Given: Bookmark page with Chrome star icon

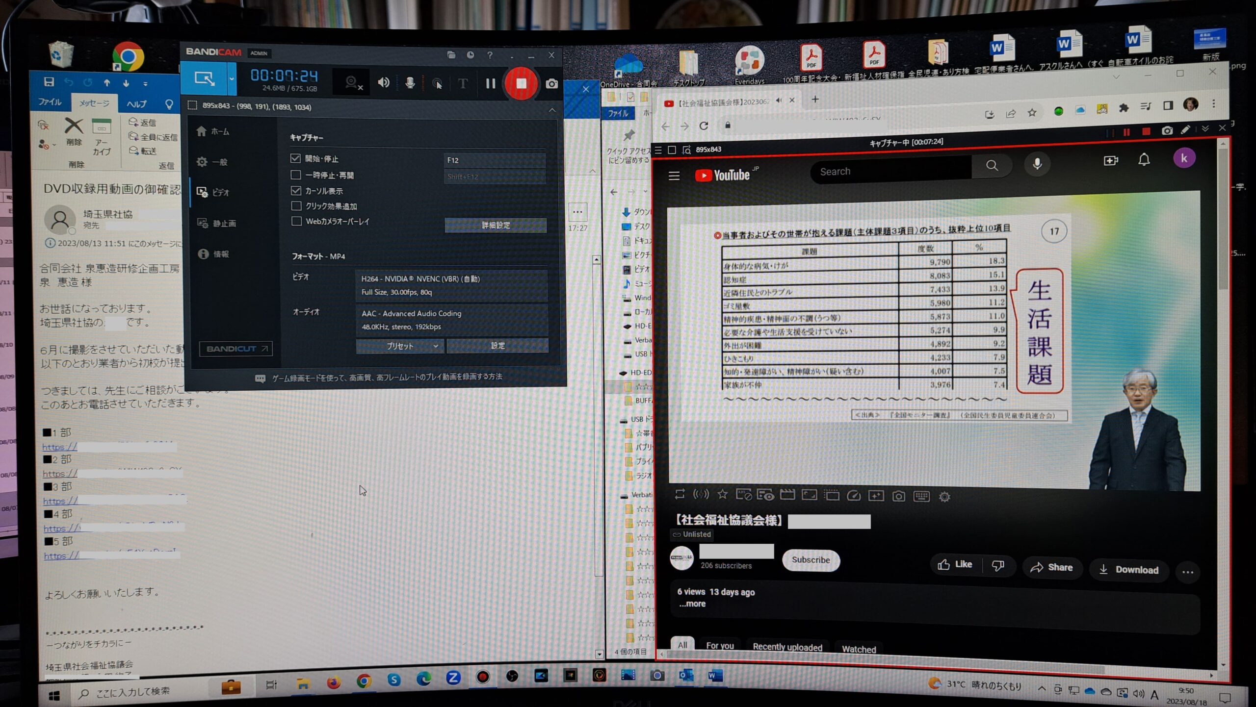Looking at the screenshot, I should pyautogui.click(x=1032, y=113).
